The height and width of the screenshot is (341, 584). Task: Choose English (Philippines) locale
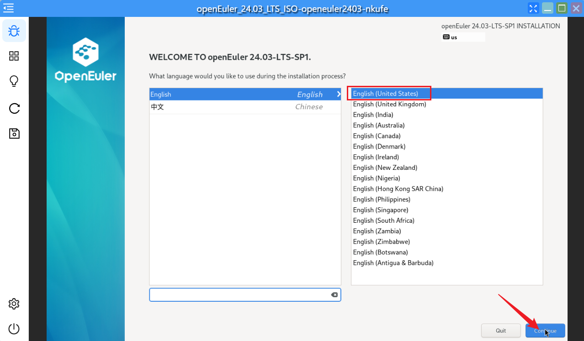coord(447,199)
